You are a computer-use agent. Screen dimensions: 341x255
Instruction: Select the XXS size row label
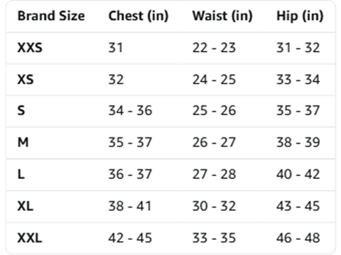30,47
